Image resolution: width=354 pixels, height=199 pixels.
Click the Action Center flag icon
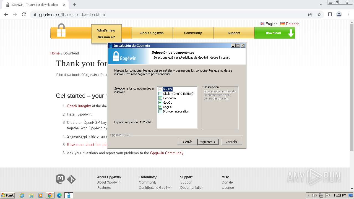[x=327, y=195]
